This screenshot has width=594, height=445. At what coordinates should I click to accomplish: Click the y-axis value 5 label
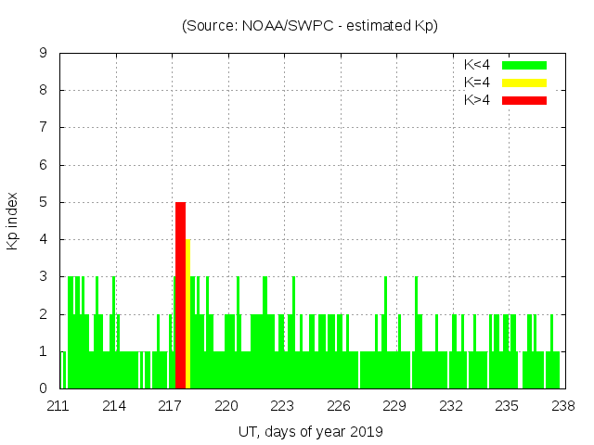pyautogui.click(x=43, y=202)
